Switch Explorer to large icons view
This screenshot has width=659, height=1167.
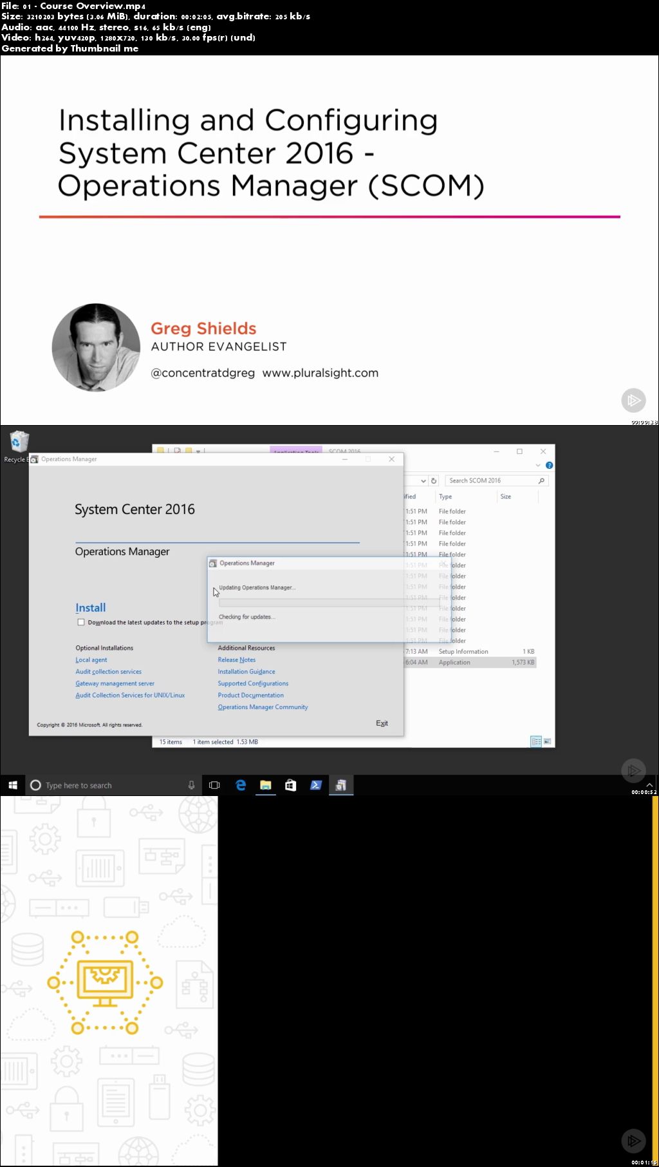point(547,742)
